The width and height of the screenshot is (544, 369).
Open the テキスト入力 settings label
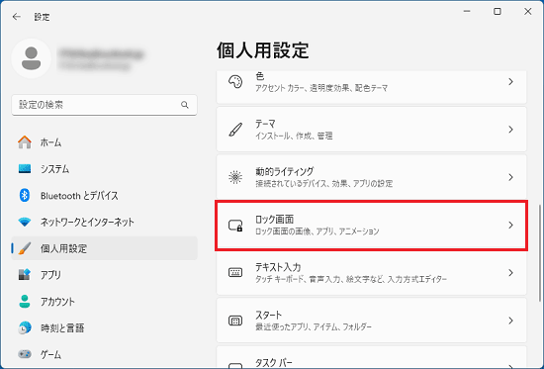tap(278, 267)
